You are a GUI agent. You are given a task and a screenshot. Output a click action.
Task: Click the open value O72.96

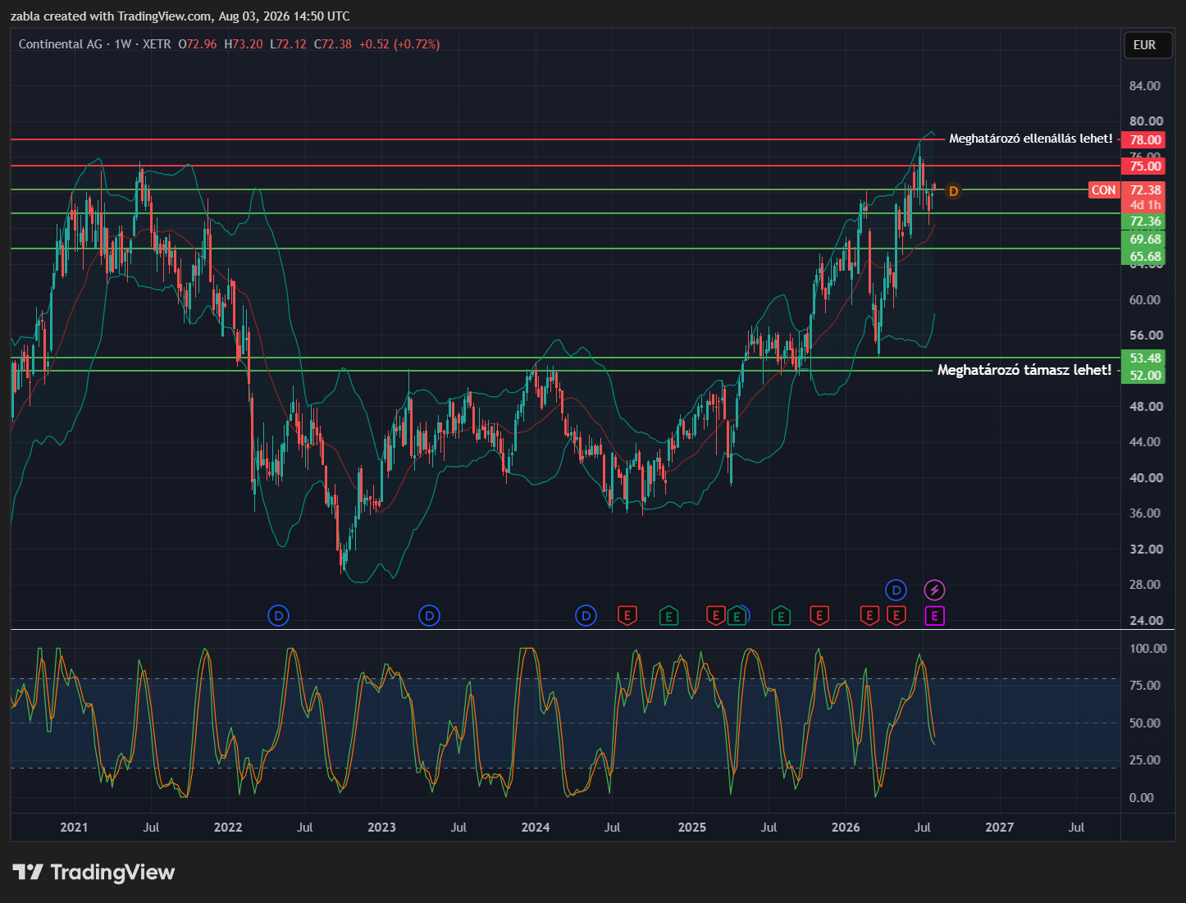[198, 44]
